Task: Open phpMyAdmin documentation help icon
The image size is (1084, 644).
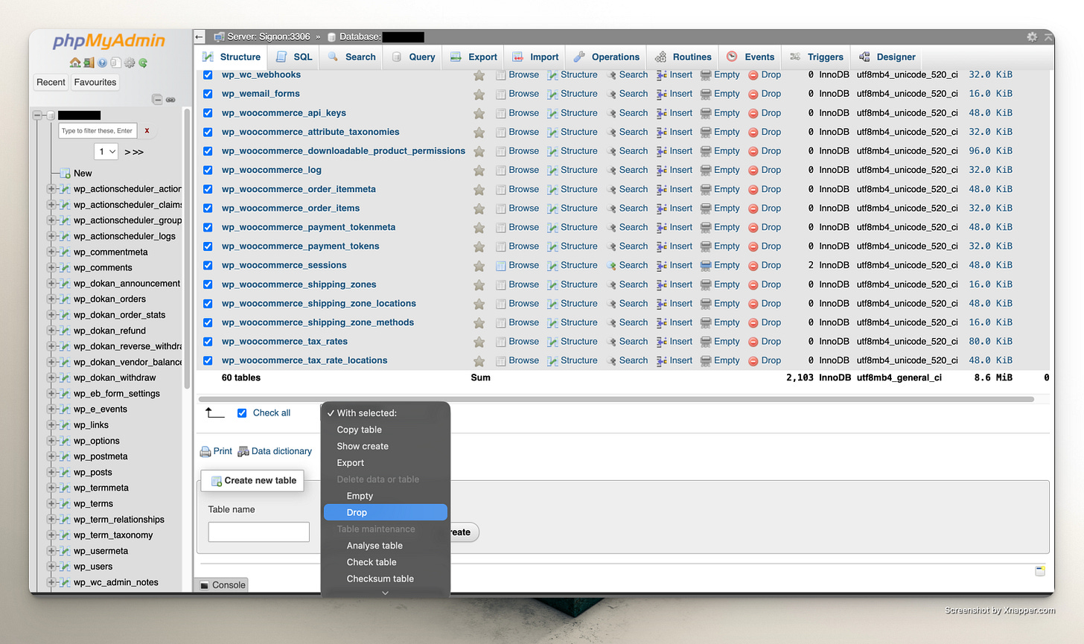Action: click(x=102, y=63)
